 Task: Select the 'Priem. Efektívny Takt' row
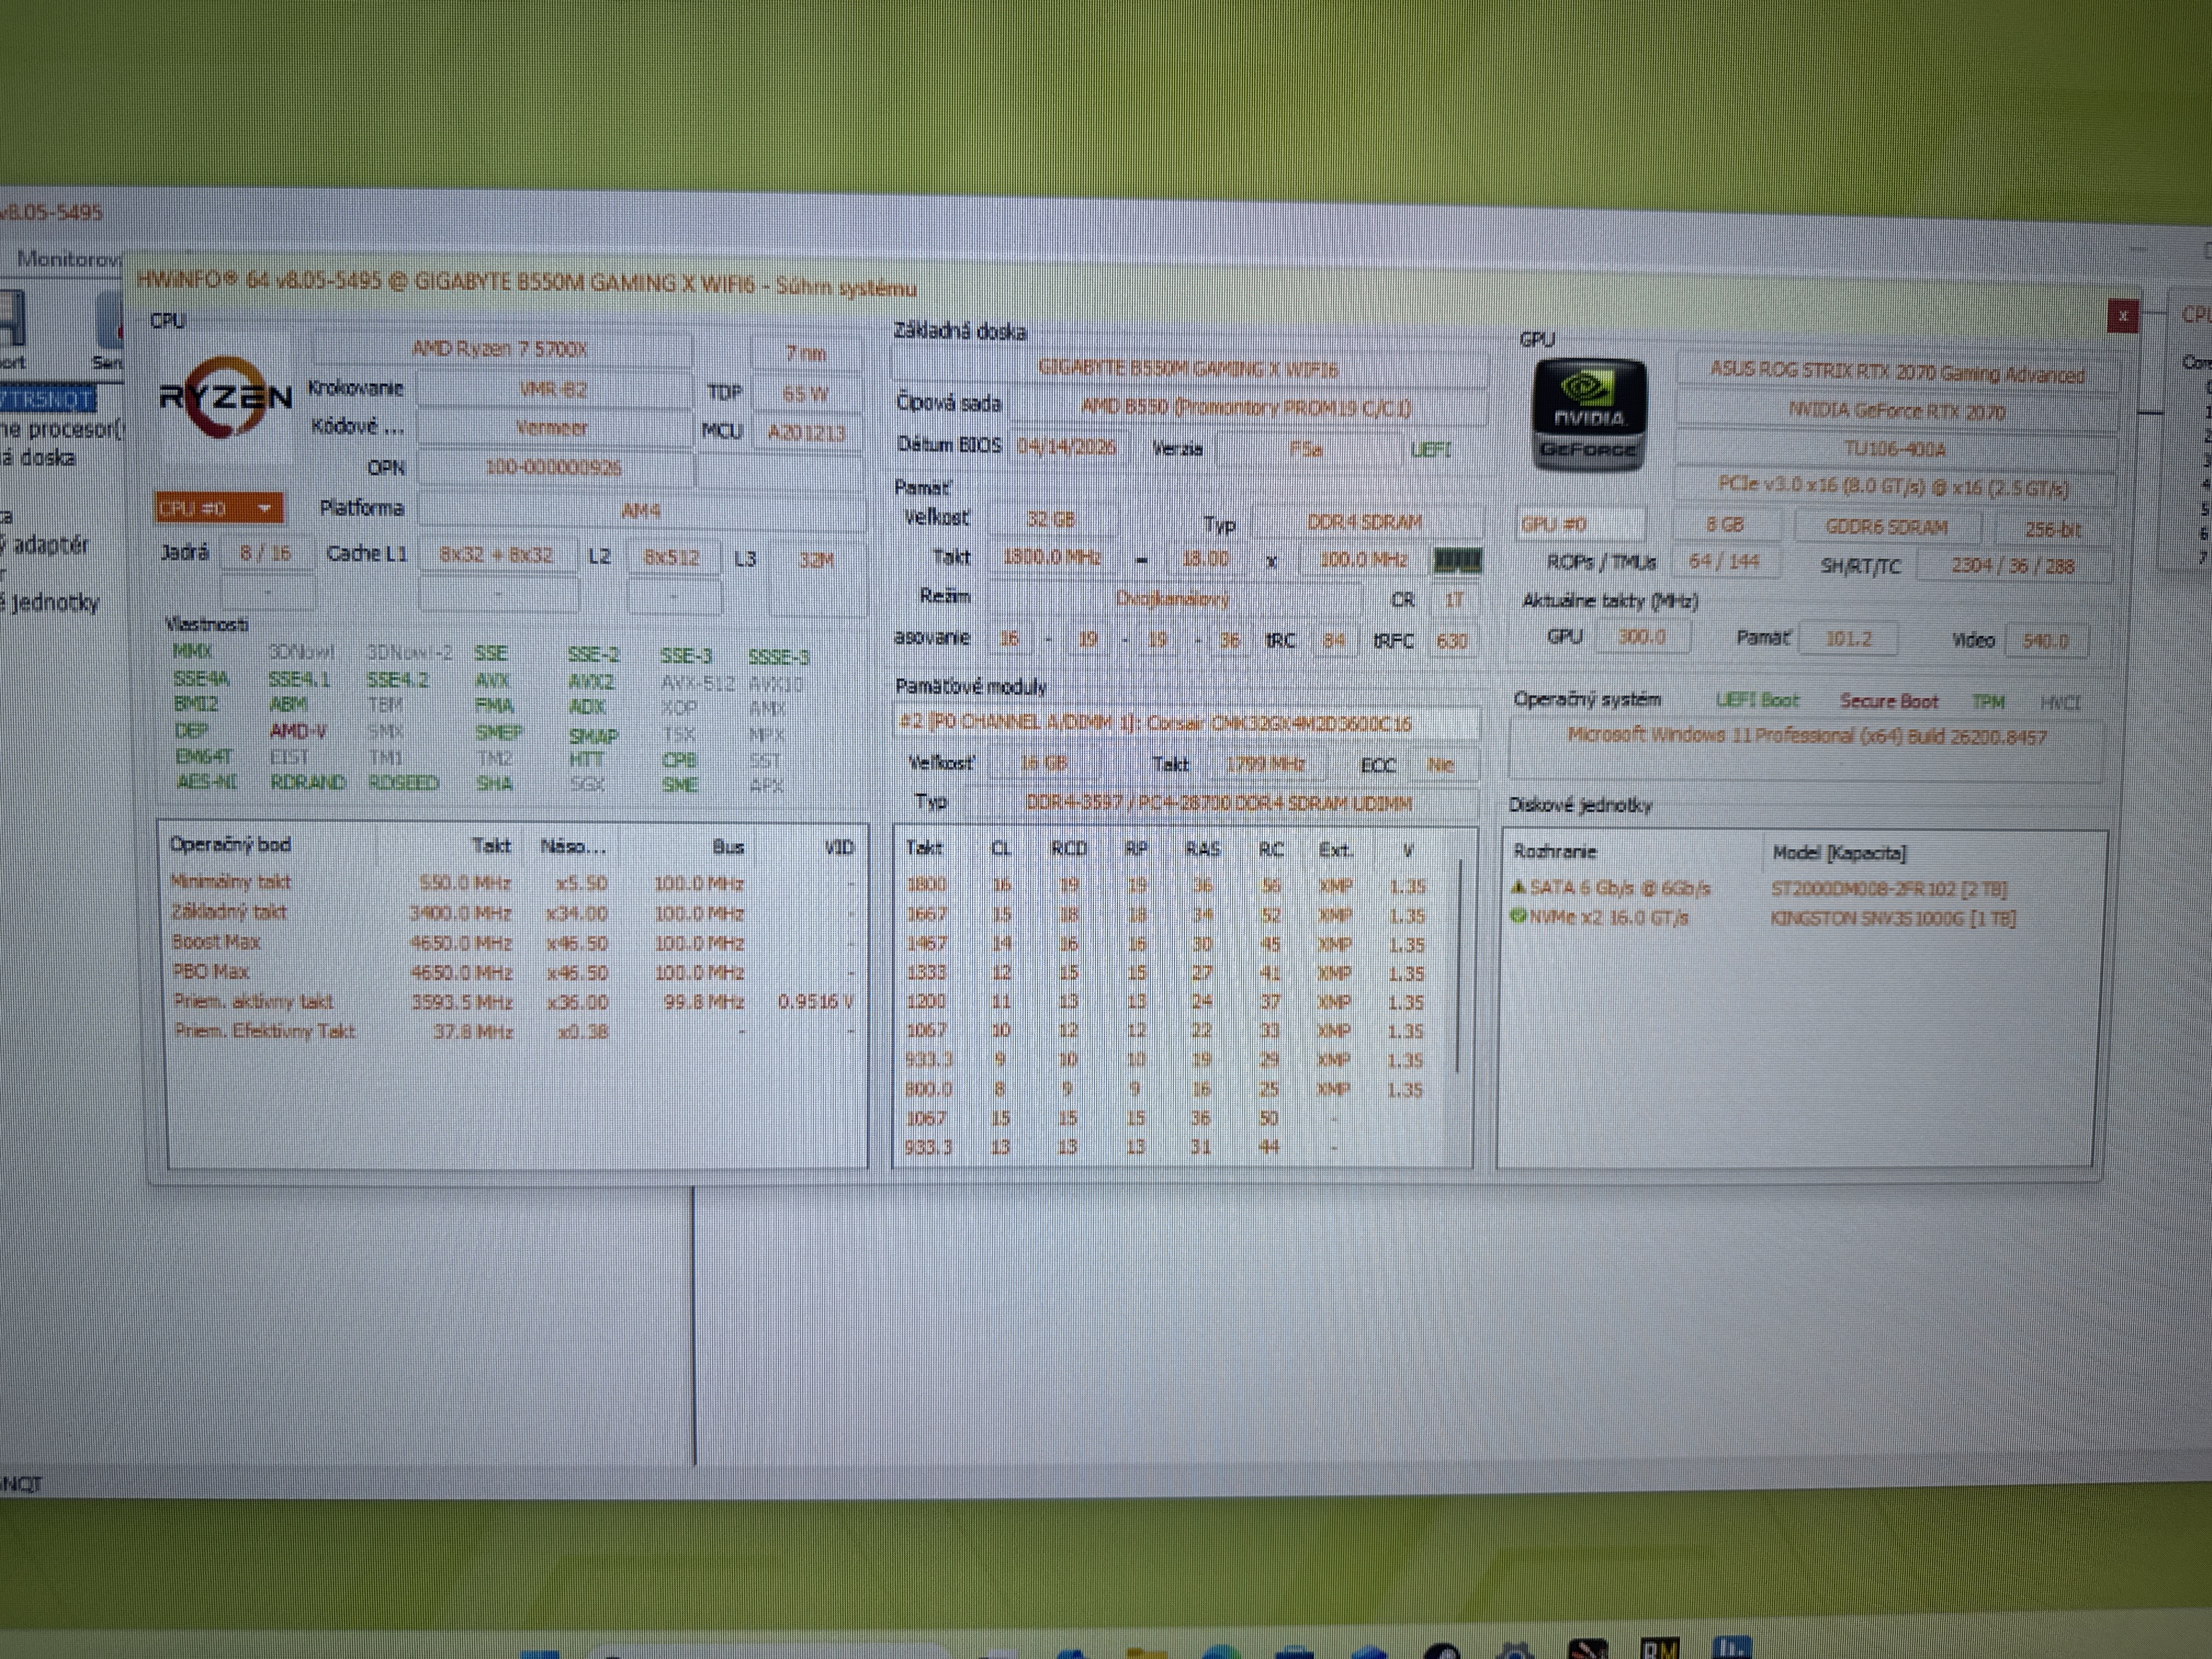click(x=512, y=1031)
